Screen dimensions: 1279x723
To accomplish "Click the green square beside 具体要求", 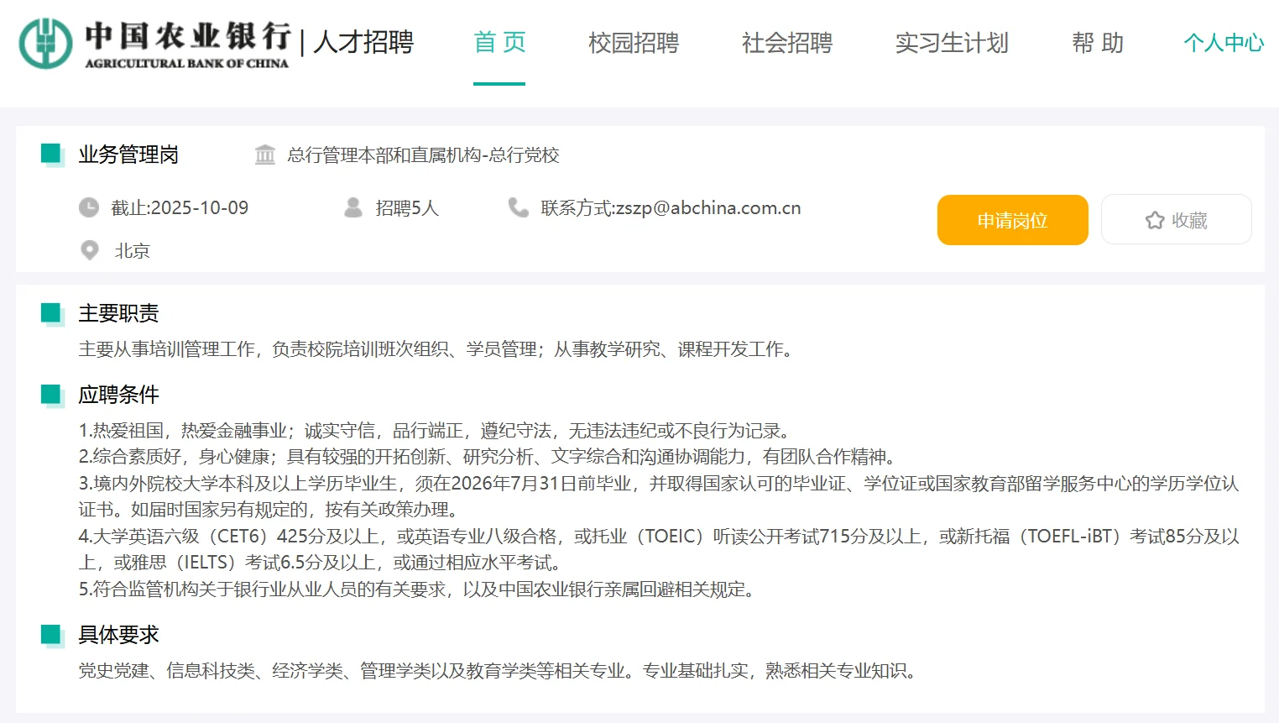I will click(52, 635).
